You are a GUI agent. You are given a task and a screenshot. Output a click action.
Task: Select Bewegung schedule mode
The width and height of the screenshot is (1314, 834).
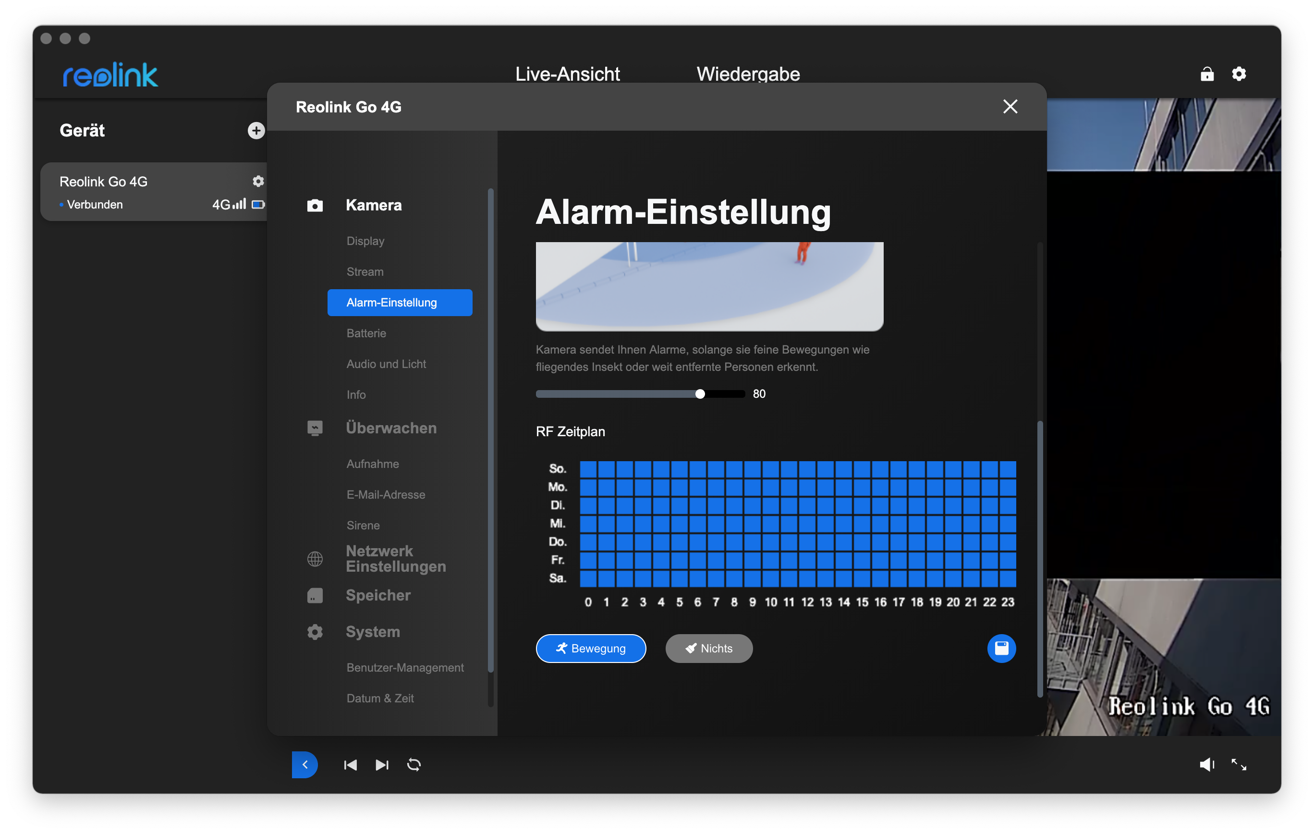coord(590,649)
